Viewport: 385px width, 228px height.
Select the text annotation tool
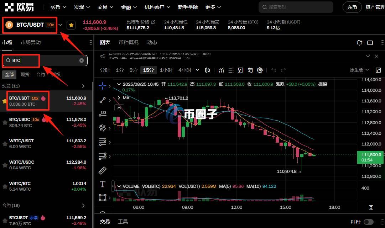point(103,184)
